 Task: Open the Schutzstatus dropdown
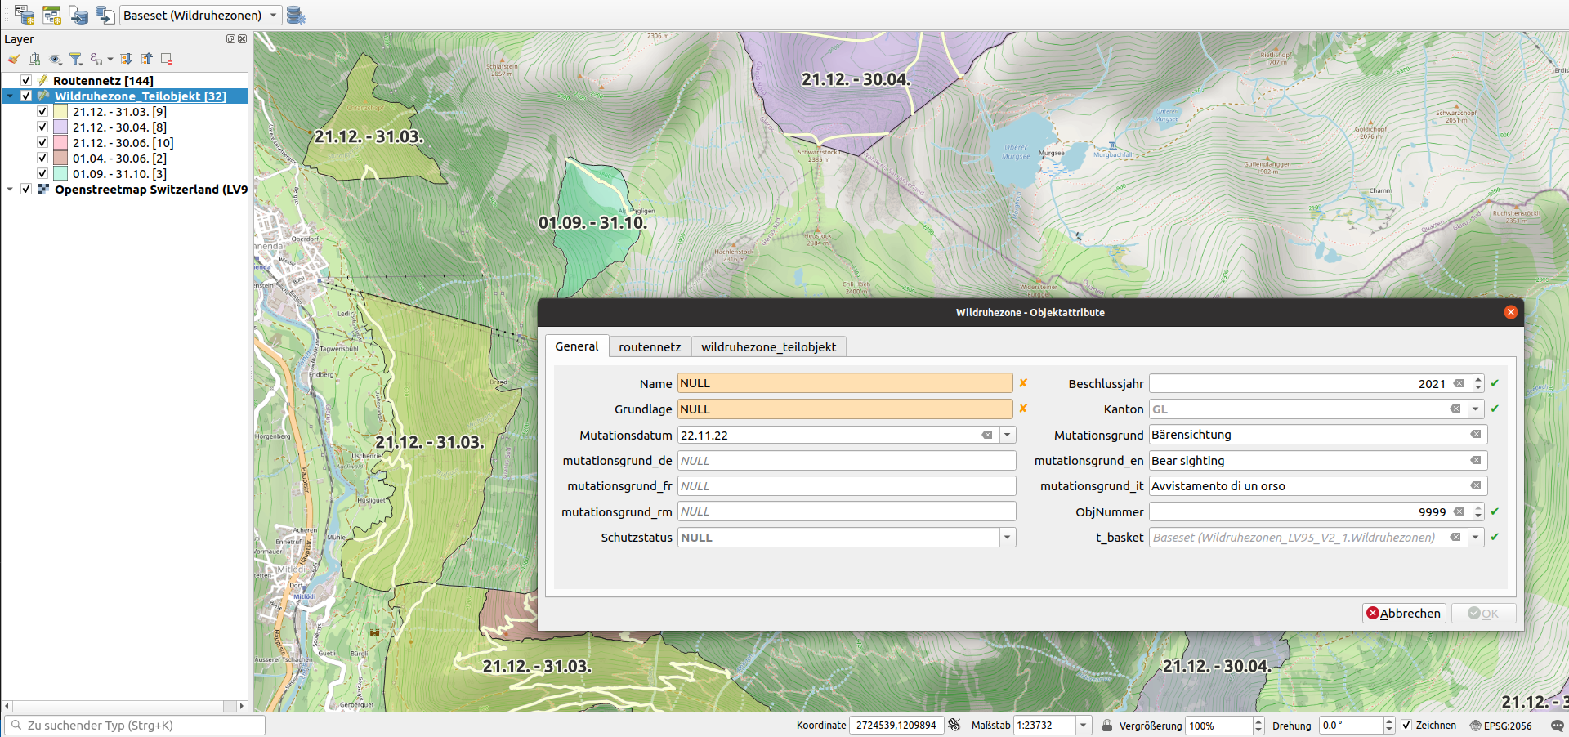1008,538
